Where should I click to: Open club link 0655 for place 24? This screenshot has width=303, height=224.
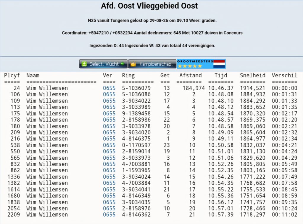[109, 88]
